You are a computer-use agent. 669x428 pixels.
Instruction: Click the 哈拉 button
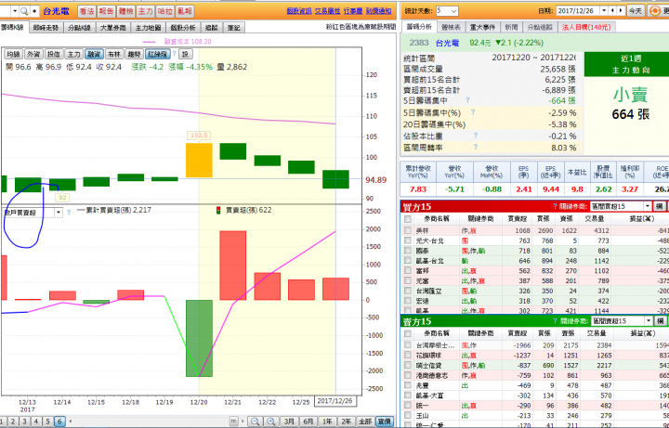(x=165, y=11)
